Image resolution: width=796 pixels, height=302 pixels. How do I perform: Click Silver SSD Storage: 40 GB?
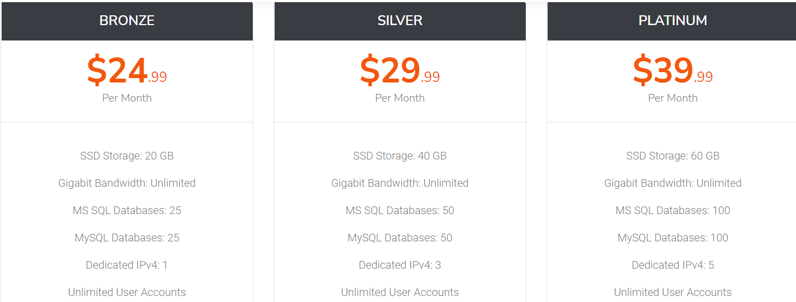(x=400, y=156)
